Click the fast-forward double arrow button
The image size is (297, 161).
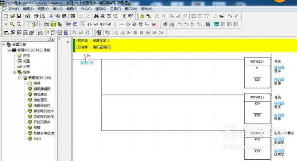tap(155, 33)
